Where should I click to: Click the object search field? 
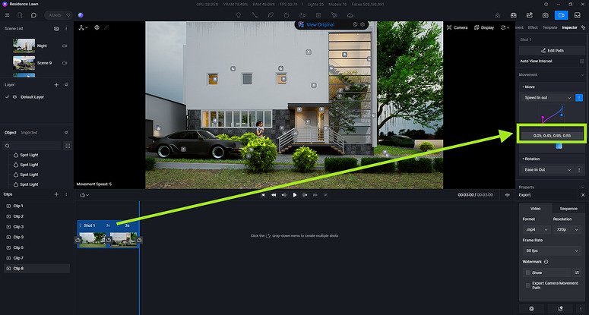pyautogui.click(x=33, y=146)
